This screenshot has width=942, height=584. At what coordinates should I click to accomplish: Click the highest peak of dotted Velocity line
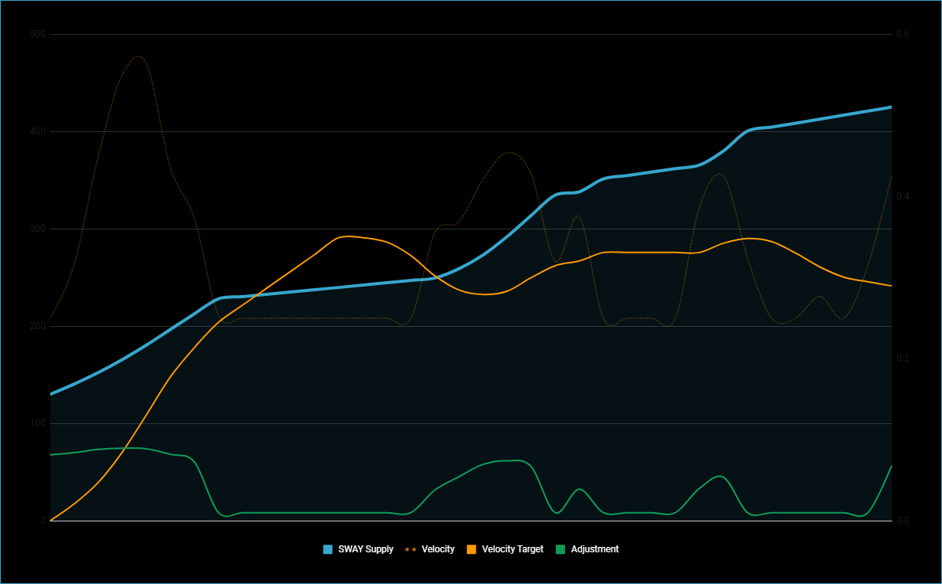[138, 56]
